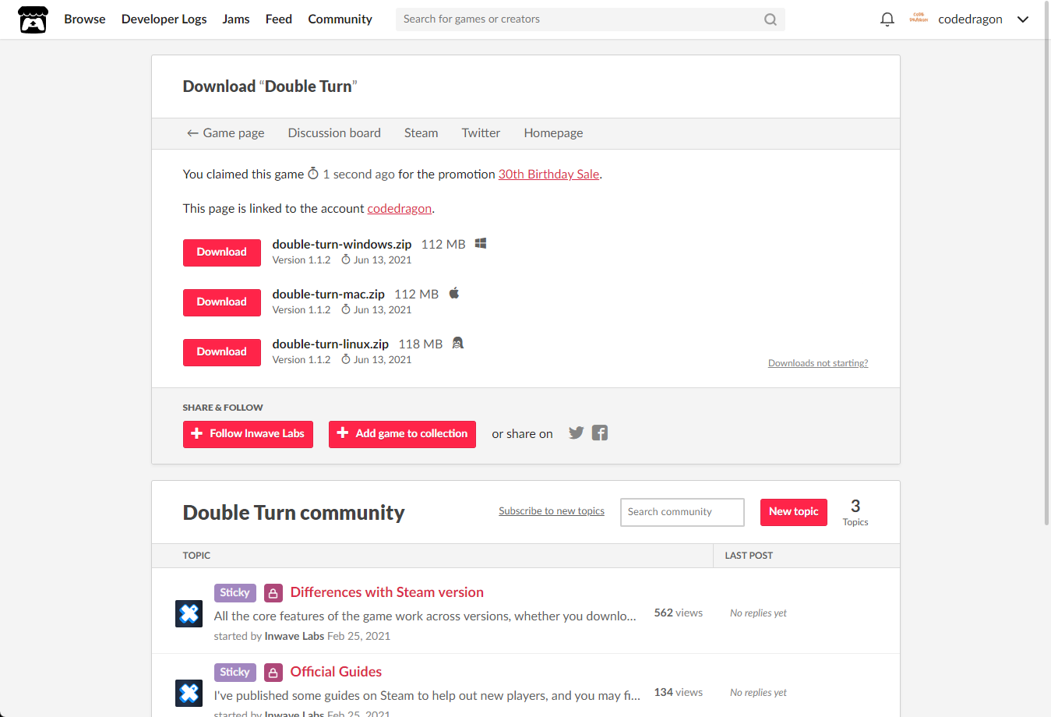The height and width of the screenshot is (717, 1051).
Task: Click Downloads not starting? link
Action: pyautogui.click(x=818, y=363)
